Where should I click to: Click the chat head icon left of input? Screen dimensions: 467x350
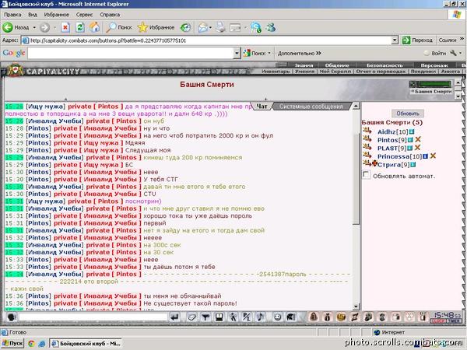coord(12,317)
